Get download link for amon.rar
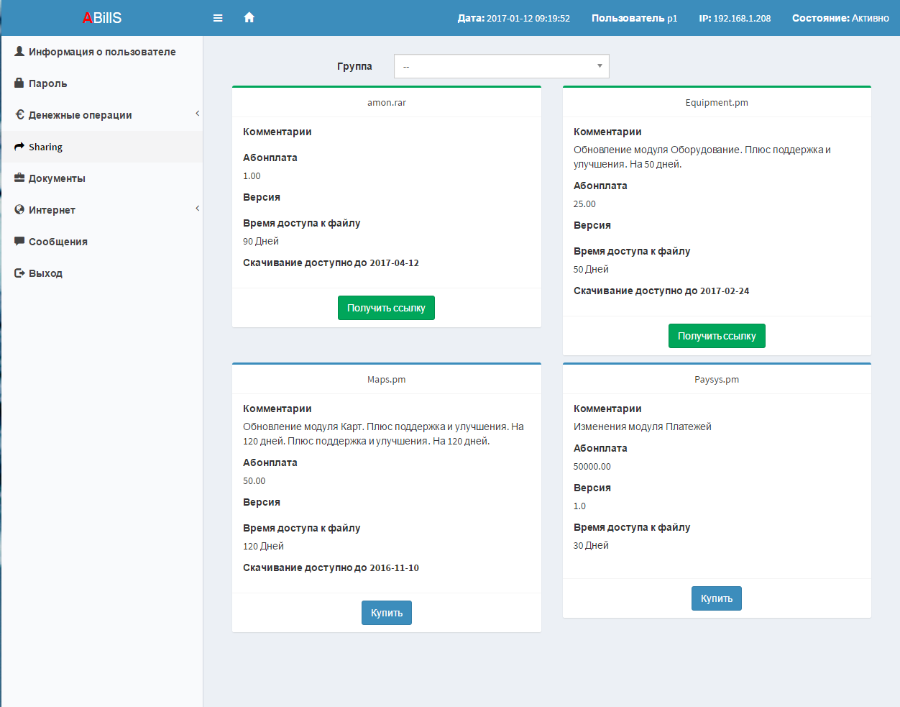Screen dimensions: 900x707 [x=386, y=308]
